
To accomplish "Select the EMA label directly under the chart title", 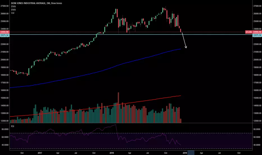I will (x=13, y=6).
